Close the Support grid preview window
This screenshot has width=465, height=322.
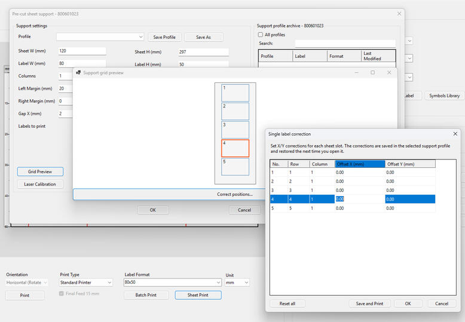point(389,73)
